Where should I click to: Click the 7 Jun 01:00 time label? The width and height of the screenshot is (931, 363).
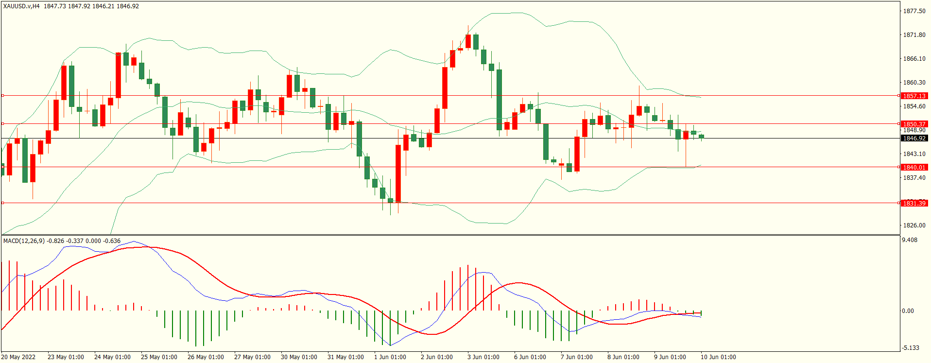click(576, 357)
